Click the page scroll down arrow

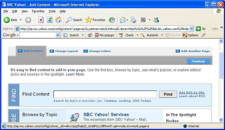coord(221,120)
